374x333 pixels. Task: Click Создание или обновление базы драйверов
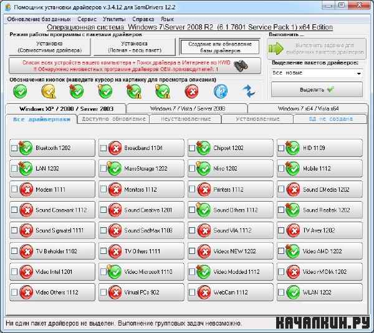tap(220, 47)
